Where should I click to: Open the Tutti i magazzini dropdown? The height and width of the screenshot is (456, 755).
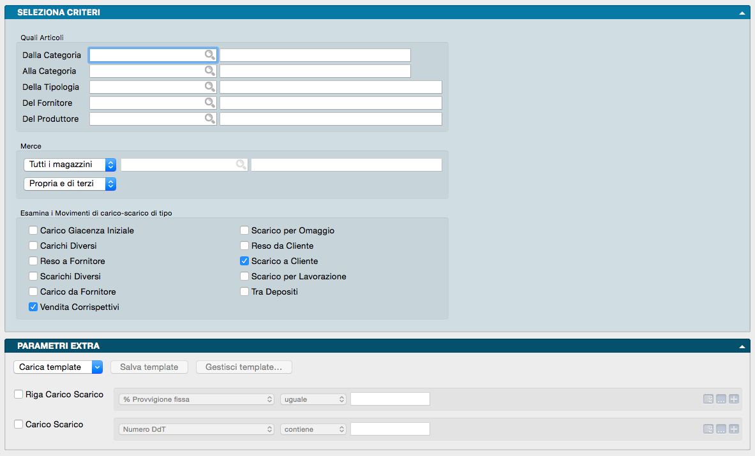pos(70,165)
